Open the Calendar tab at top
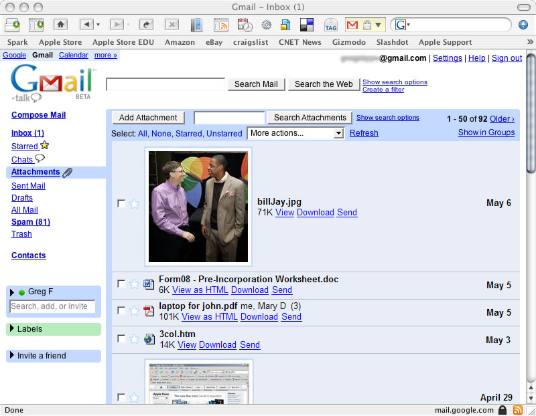Screen dimensions: 536x416 tap(73, 55)
